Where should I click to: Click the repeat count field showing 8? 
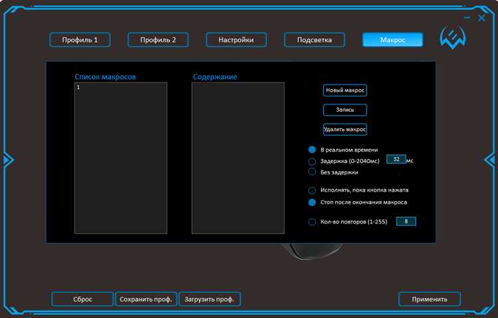pos(406,222)
